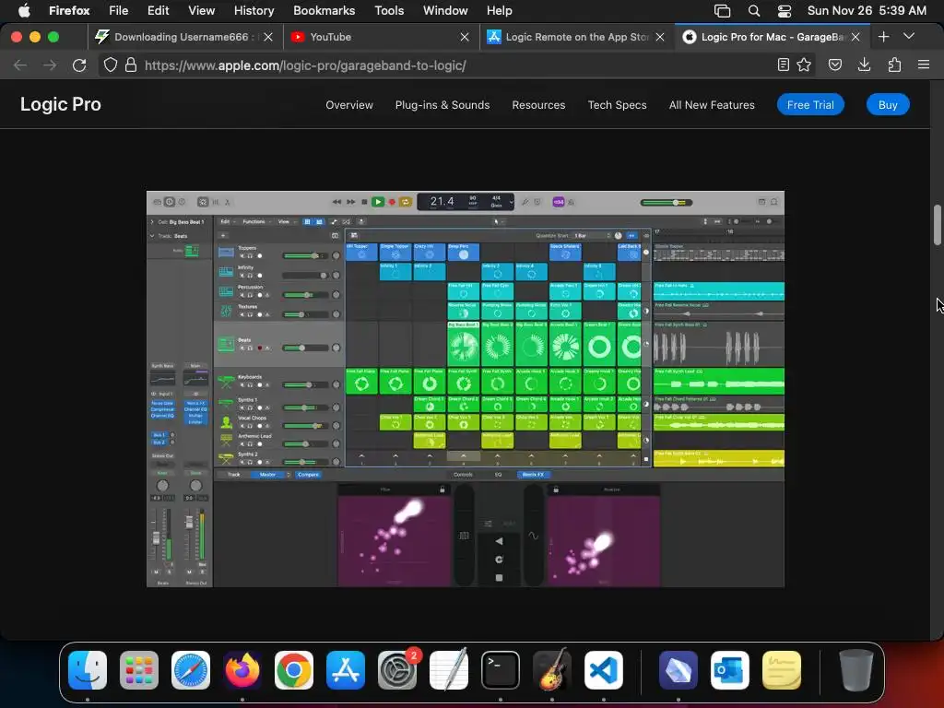The width and height of the screenshot is (944, 708).
Task: Reload the current page
Action: point(79,65)
